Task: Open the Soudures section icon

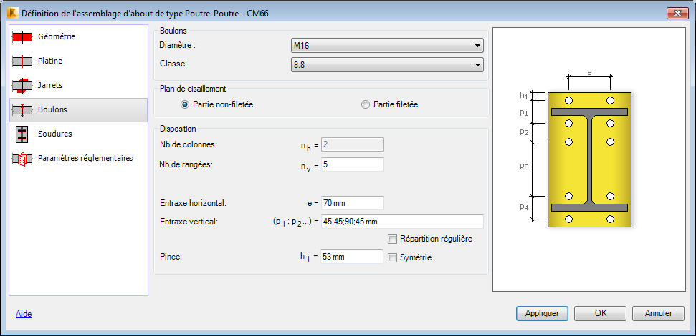Action: 22,134
